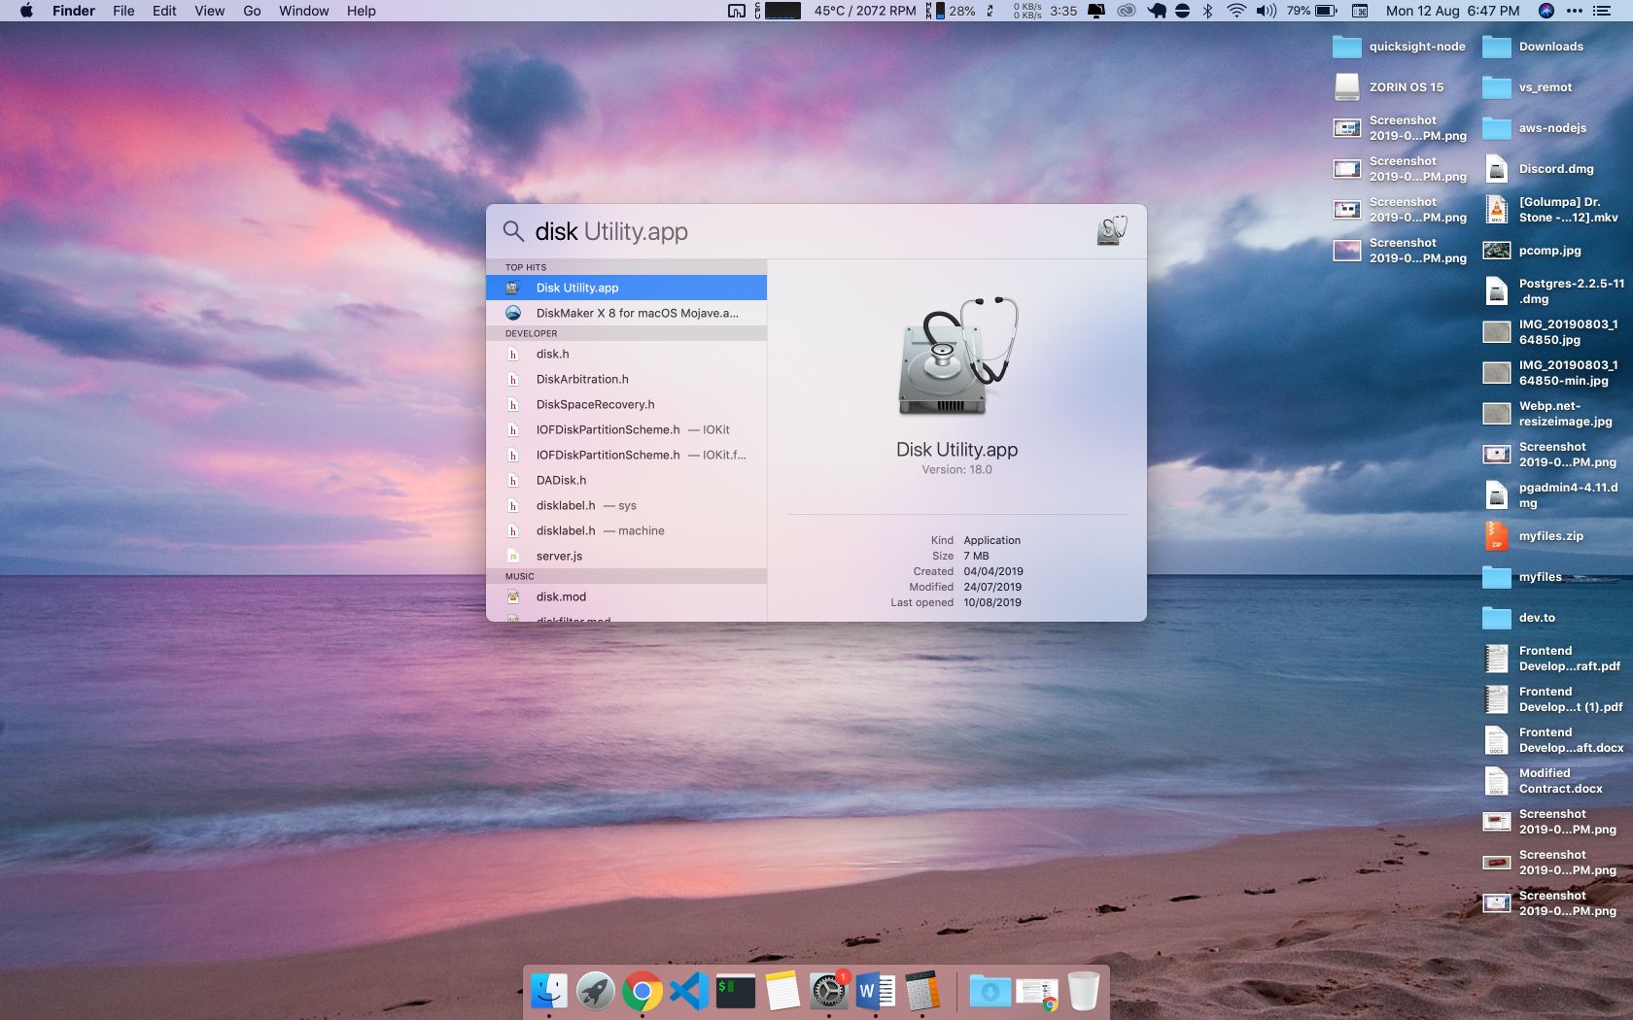Open the Calculator app in the Dock

pyautogui.click(x=922, y=992)
